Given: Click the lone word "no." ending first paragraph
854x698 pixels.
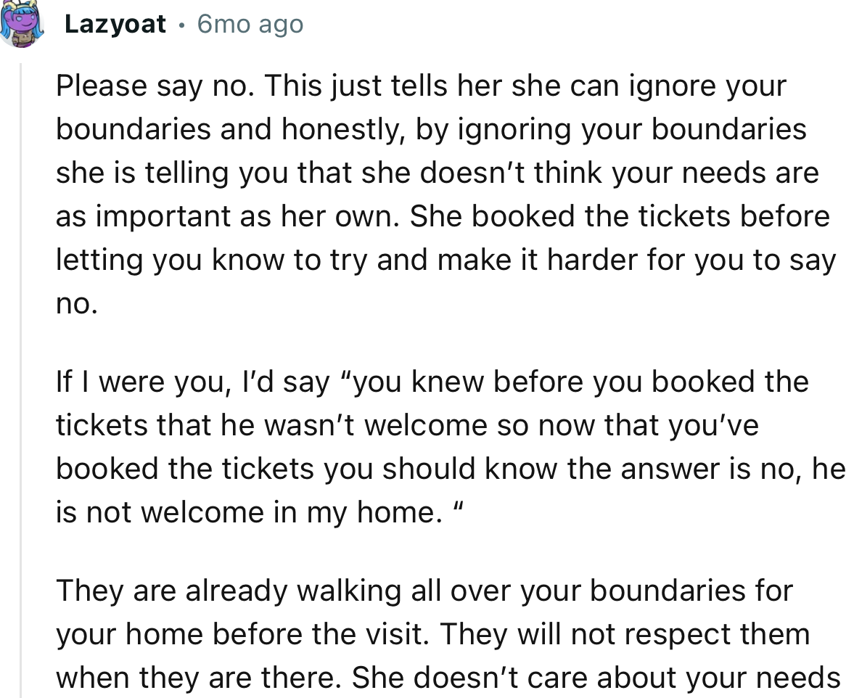Looking at the screenshot, I should point(75,304).
